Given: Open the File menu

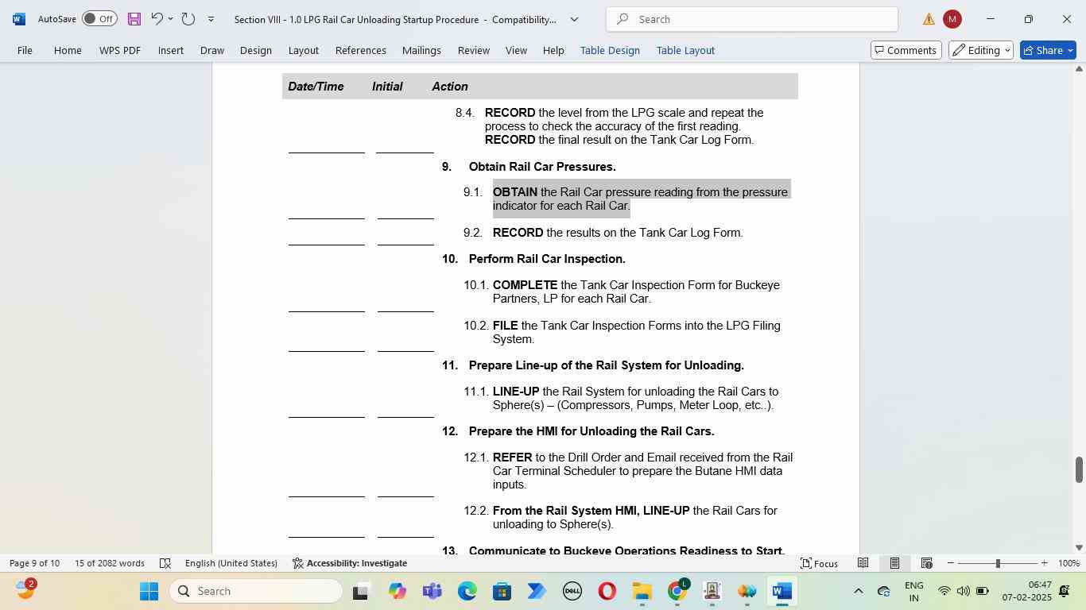Looking at the screenshot, I should click(25, 50).
